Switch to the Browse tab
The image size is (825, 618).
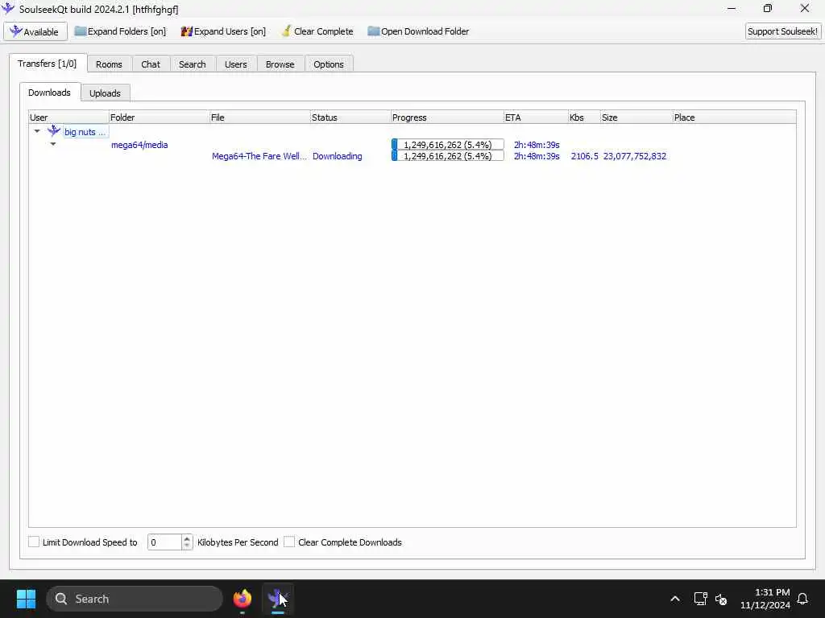[x=280, y=64]
